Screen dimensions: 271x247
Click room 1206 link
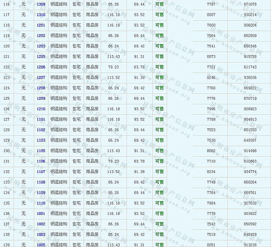(41, 67)
